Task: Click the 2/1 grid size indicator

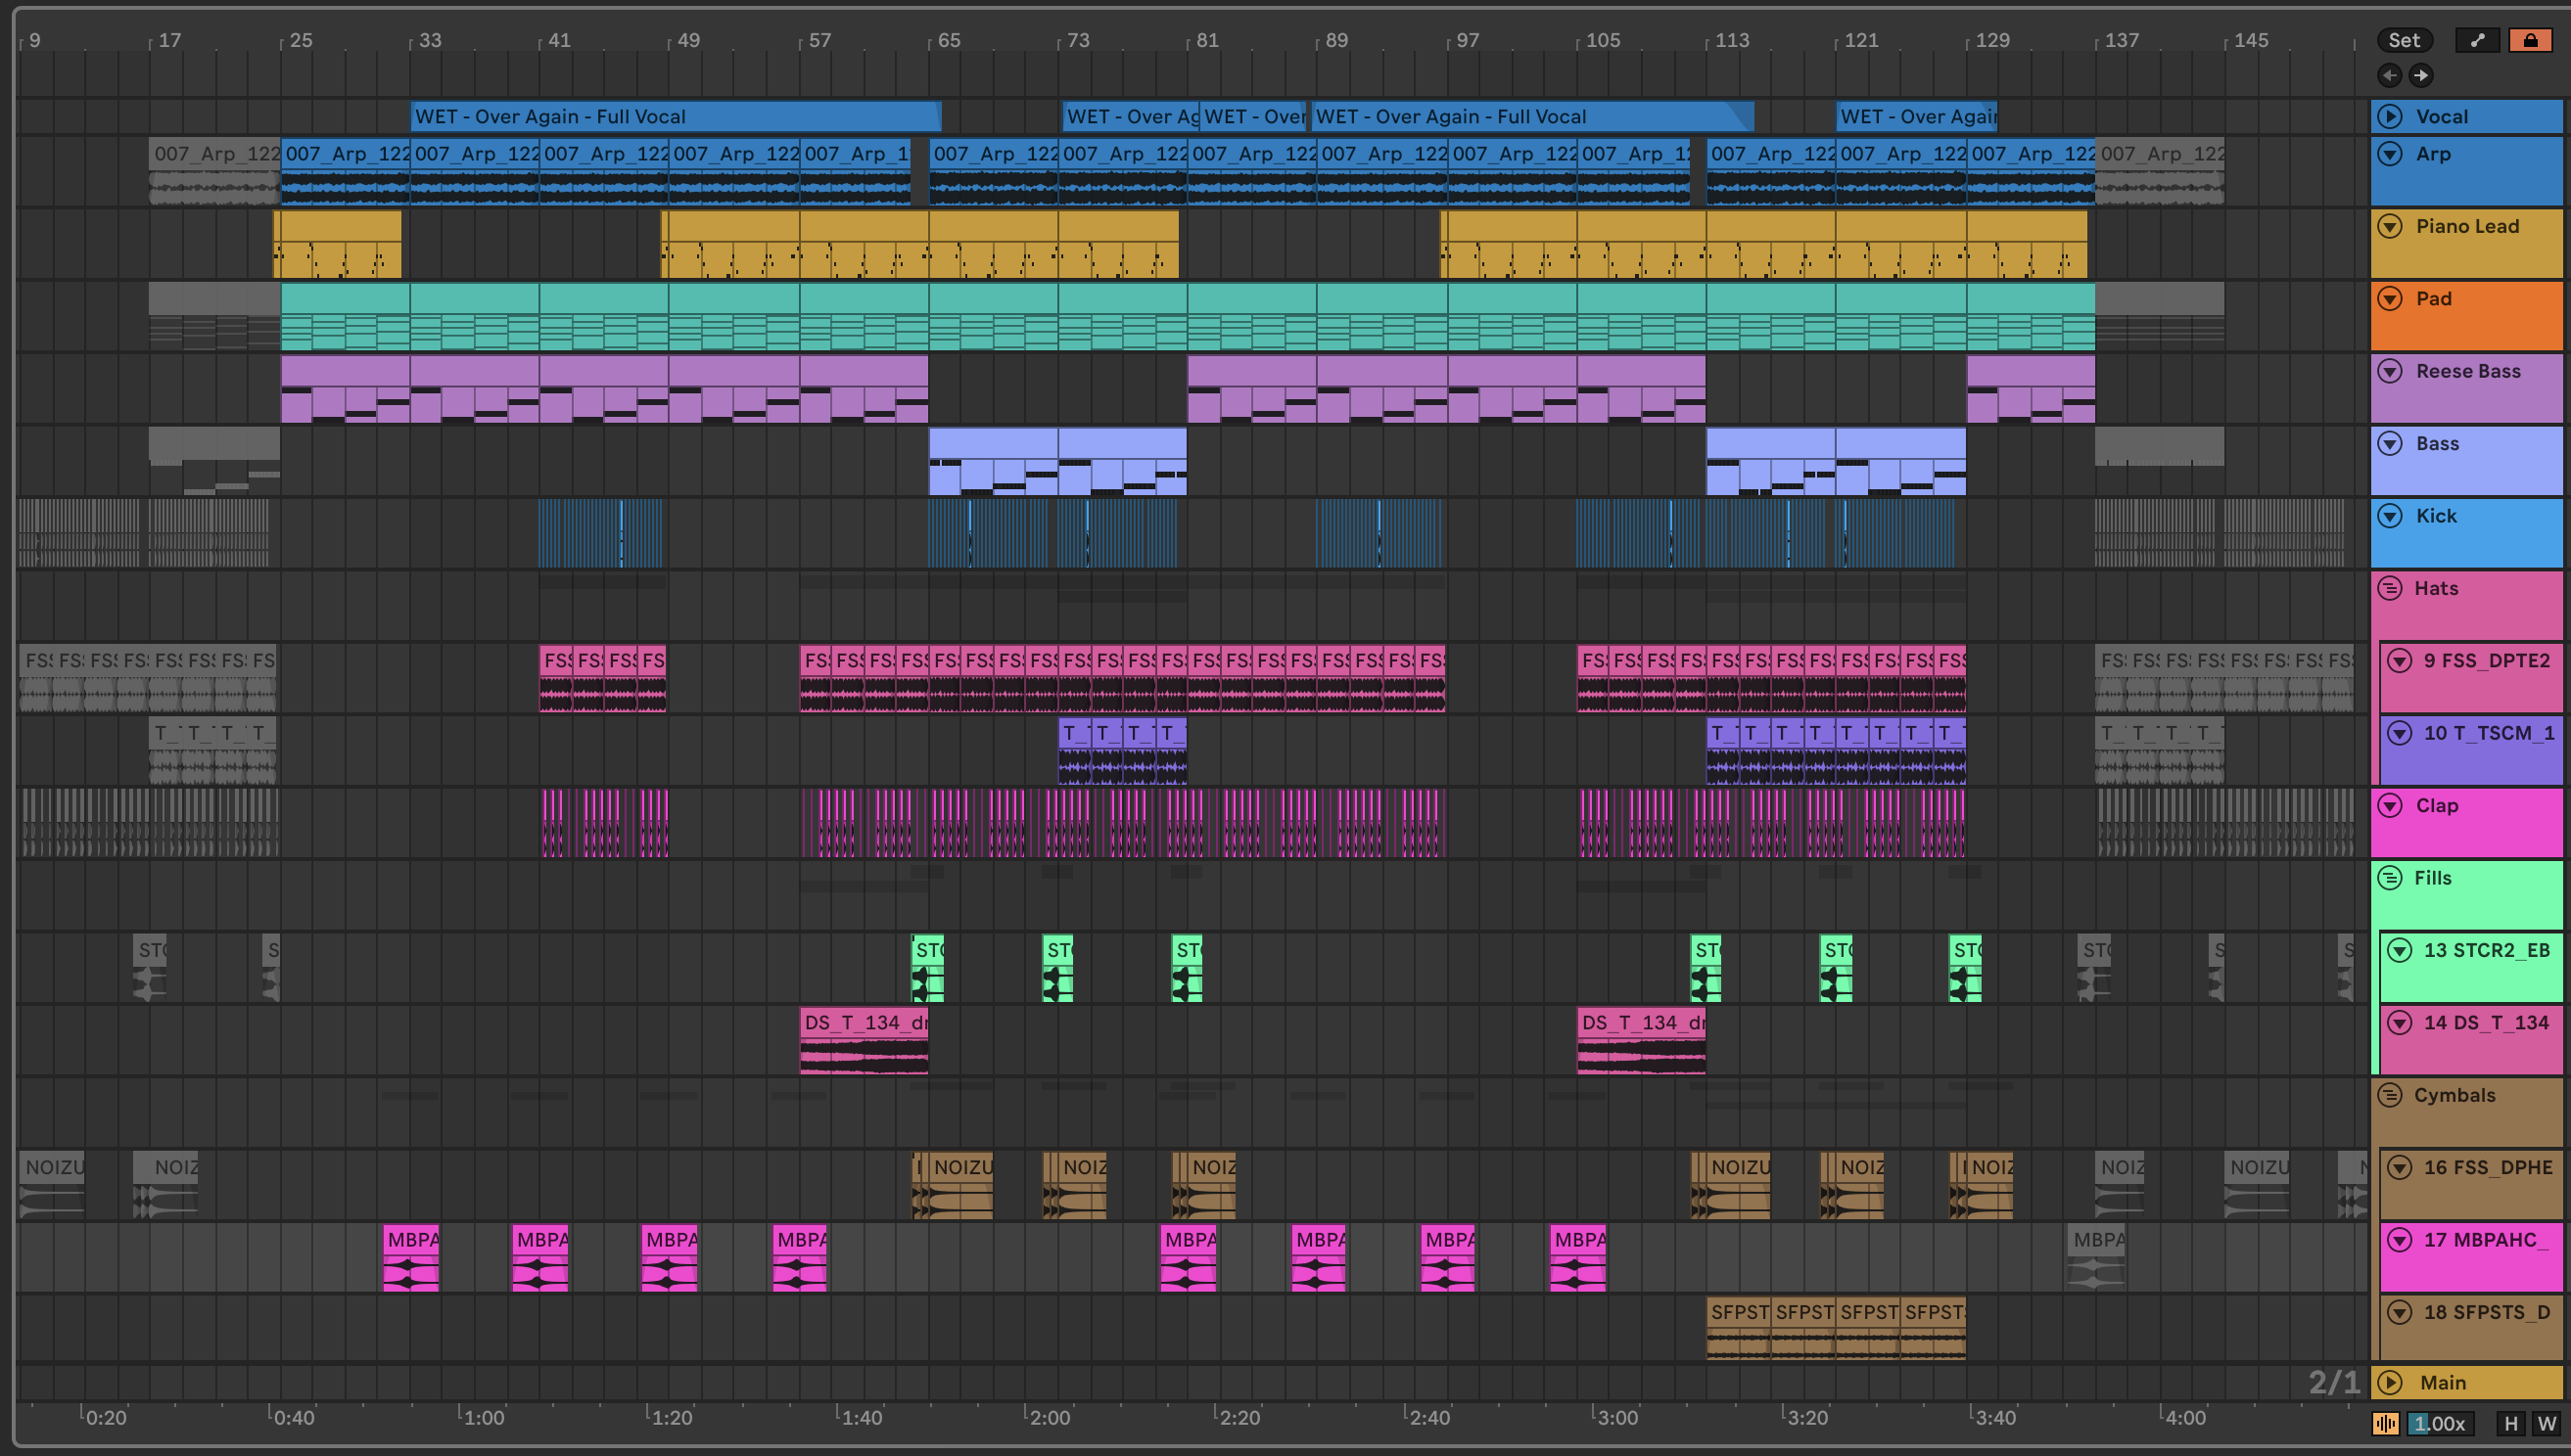Action: 2333,1383
